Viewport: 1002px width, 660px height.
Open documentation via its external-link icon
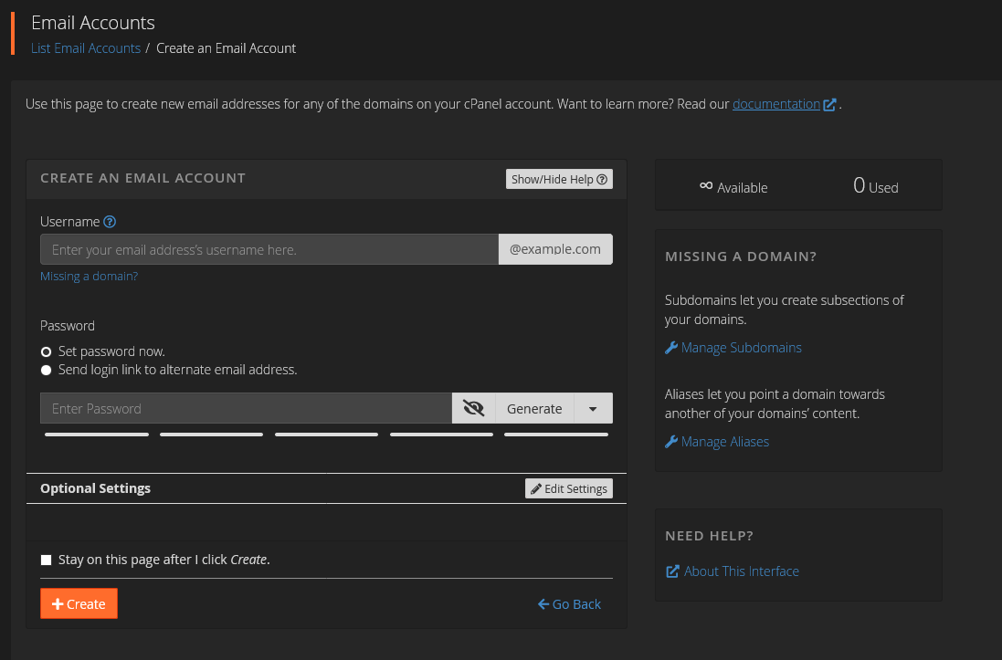click(829, 103)
